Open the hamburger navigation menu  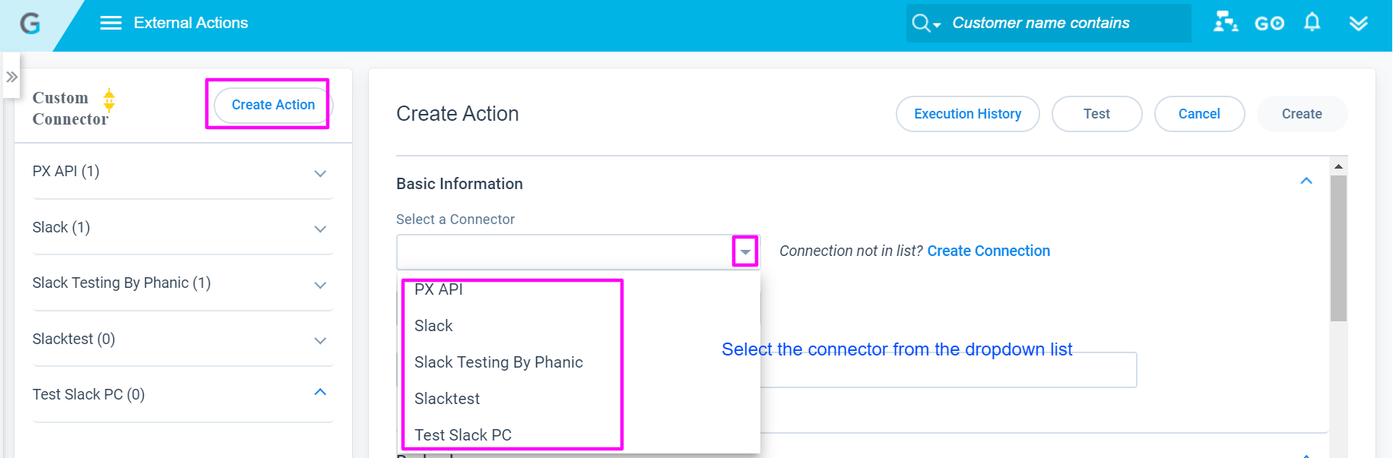[111, 23]
